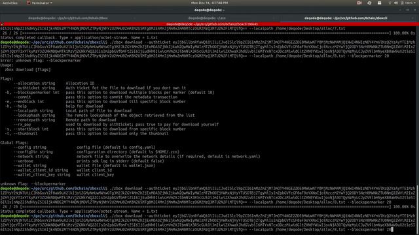
Task: Click the '--startblock int' flag line
Action: pyautogui.click(x=95, y=129)
